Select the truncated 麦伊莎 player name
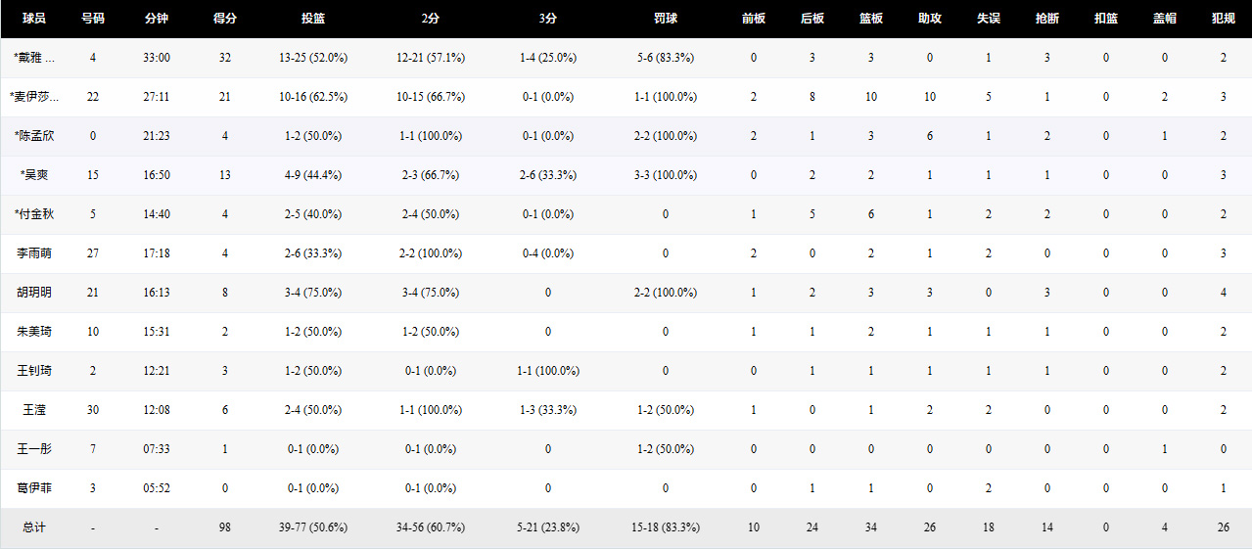 coord(34,97)
